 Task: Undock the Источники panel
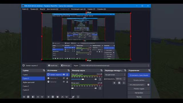69,70
